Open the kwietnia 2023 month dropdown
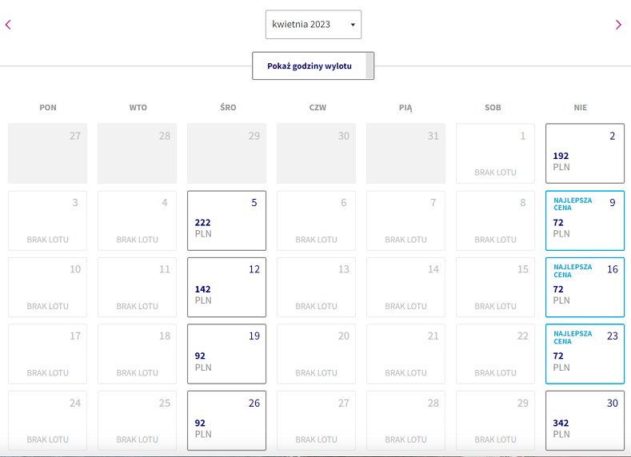 [314, 25]
